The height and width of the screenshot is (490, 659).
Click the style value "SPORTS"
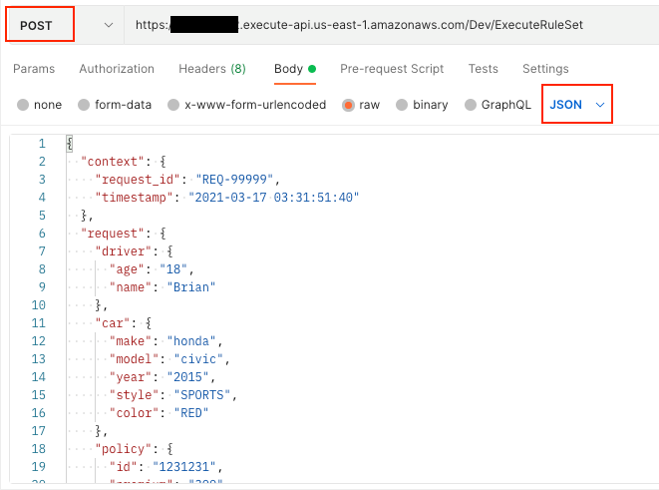point(202,395)
